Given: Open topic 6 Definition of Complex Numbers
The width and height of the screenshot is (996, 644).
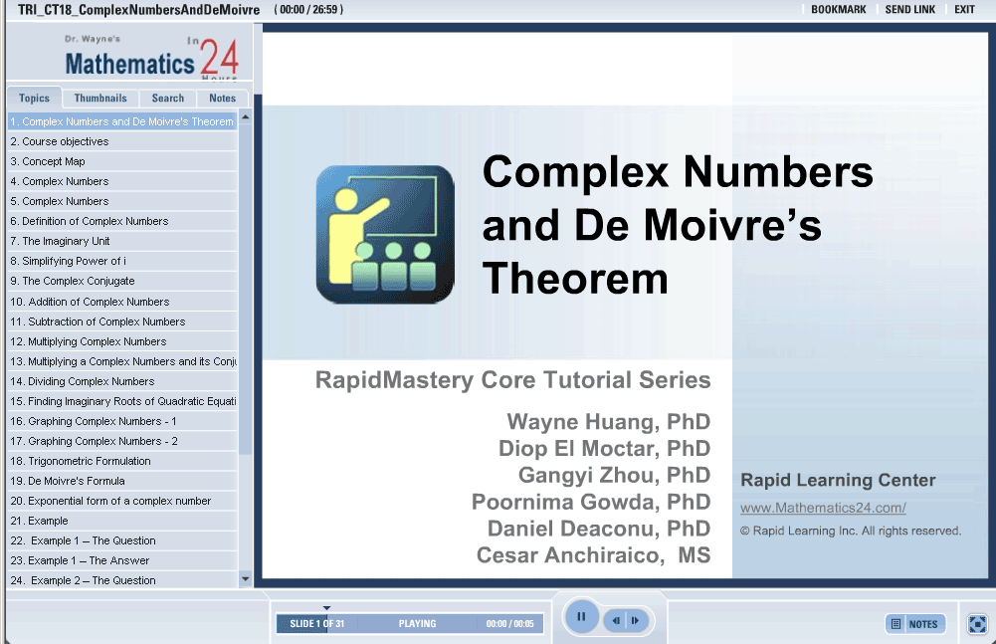Looking at the screenshot, I should (x=122, y=221).
